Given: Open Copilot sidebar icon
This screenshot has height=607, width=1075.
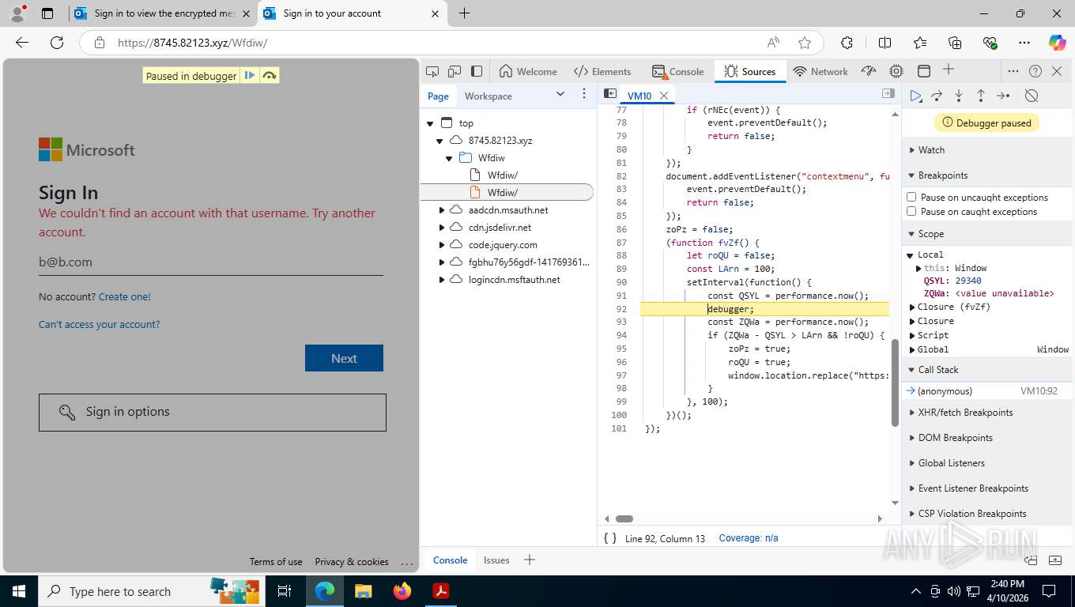Looking at the screenshot, I should [x=1057, y=43].
